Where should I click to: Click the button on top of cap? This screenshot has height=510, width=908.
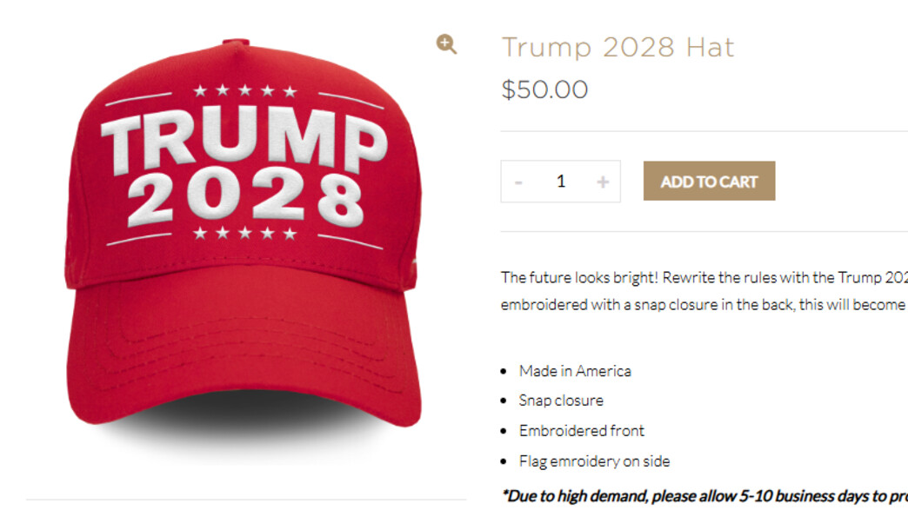(x=236, y=42)
